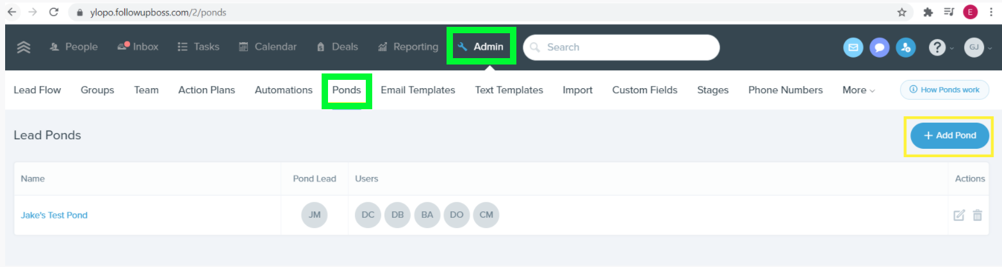The image size is (1002, 267).
Task: Click the Follow Up Boss logo icon
Action: click(x=24, y=47)
